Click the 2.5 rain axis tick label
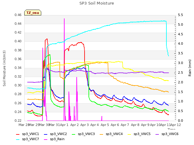Screen dimensions: 194x145 180,72
